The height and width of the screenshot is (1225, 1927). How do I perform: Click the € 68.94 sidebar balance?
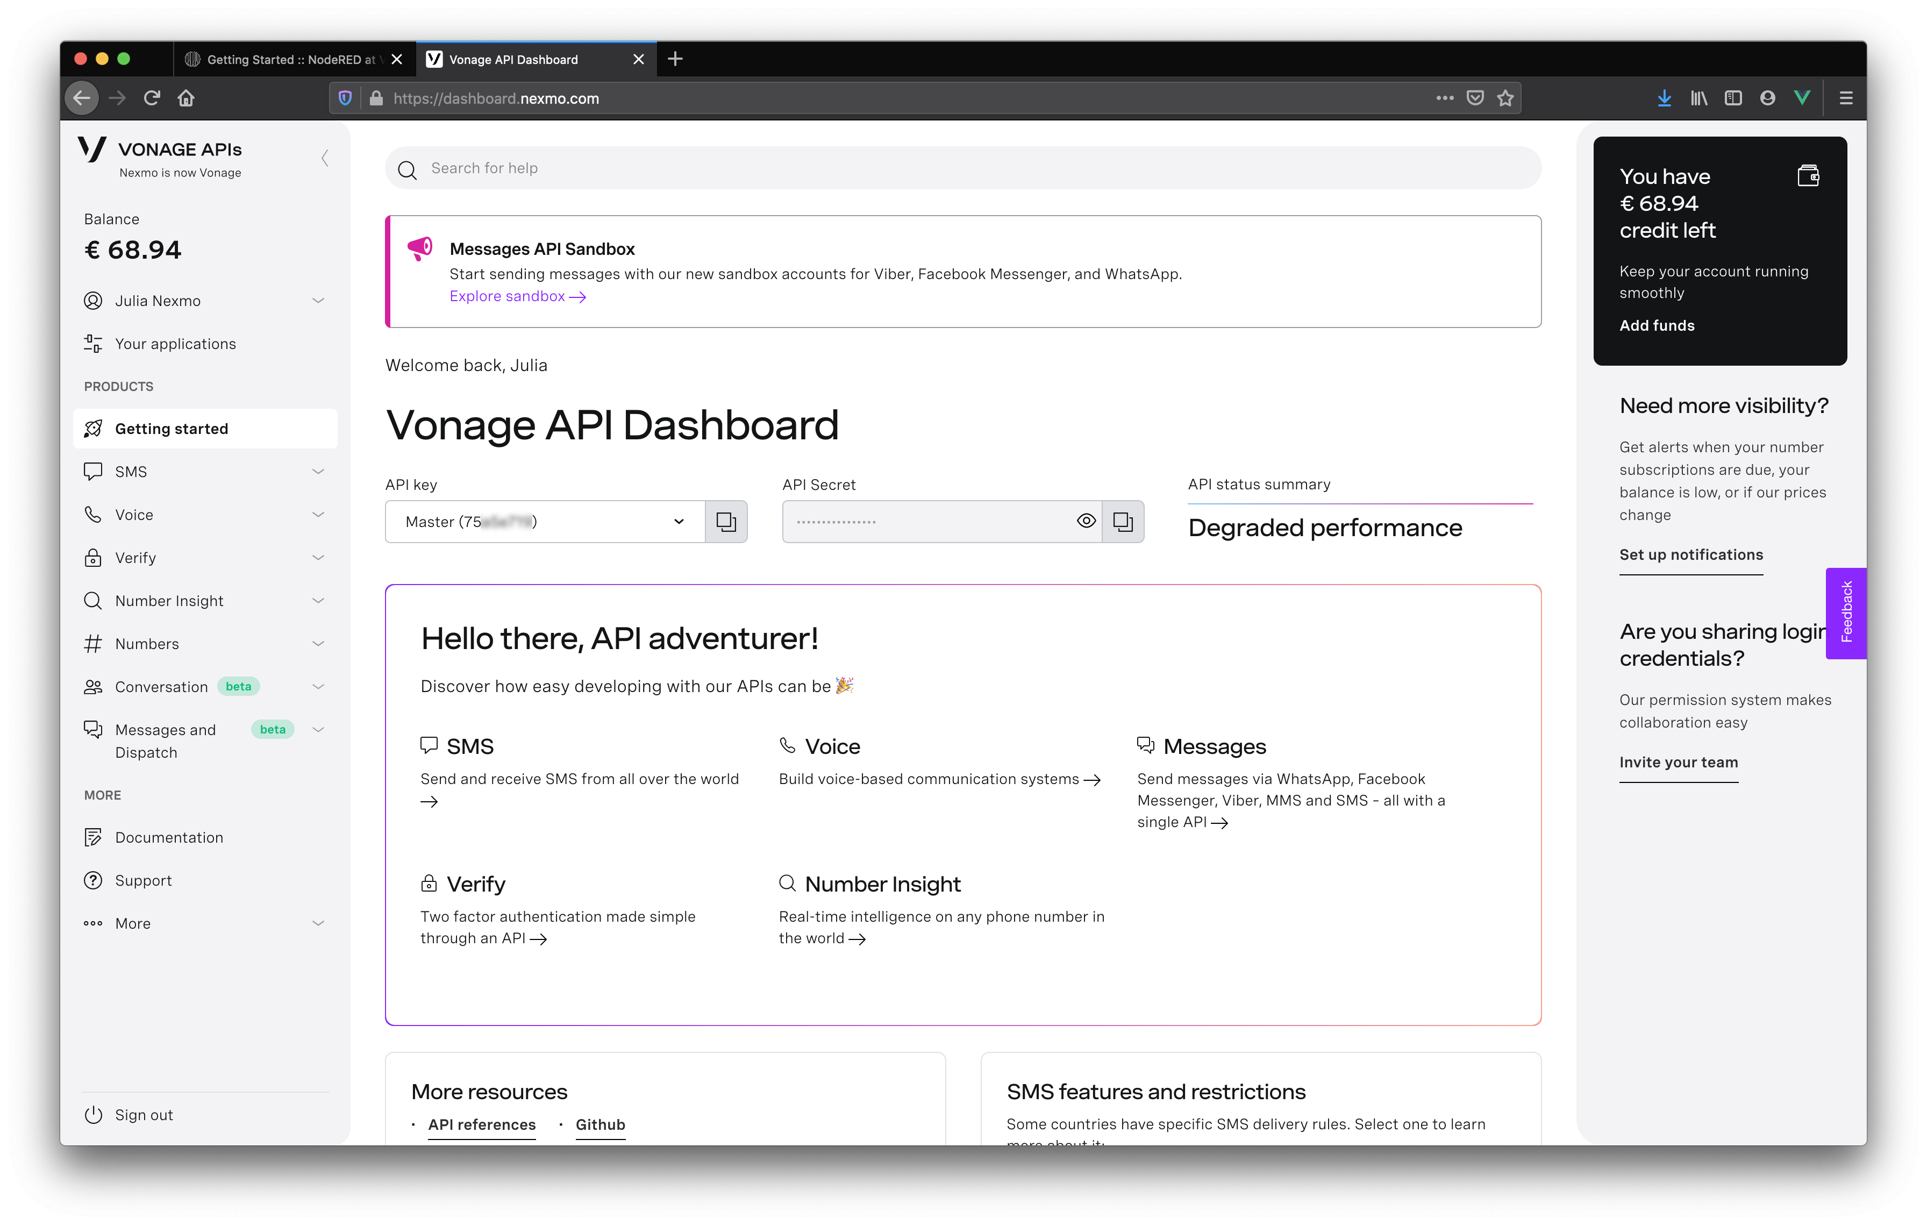[x=133, y=251]
